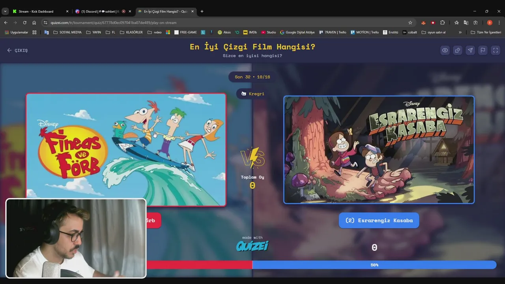
Task: Click the flag report icon
Action: (x=483, y=50)
